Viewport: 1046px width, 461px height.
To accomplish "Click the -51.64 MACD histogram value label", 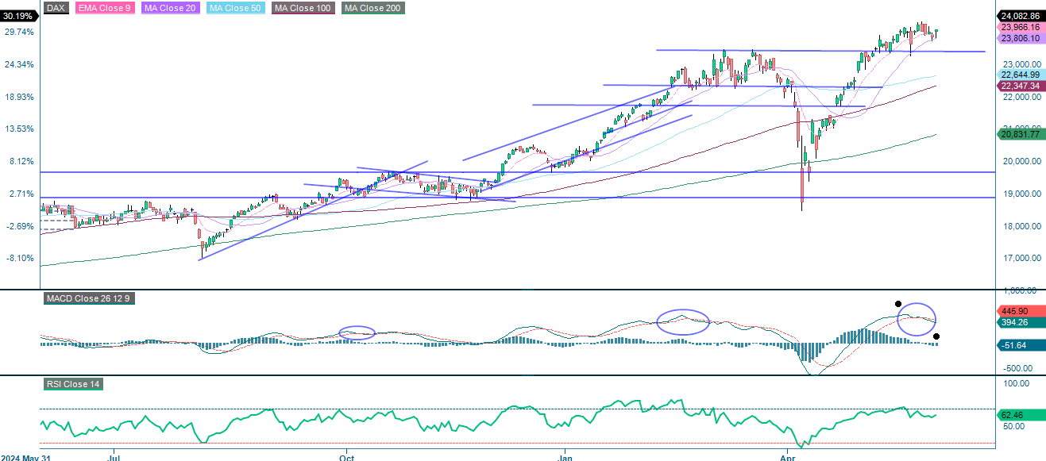I will (x=1015, y=345).
